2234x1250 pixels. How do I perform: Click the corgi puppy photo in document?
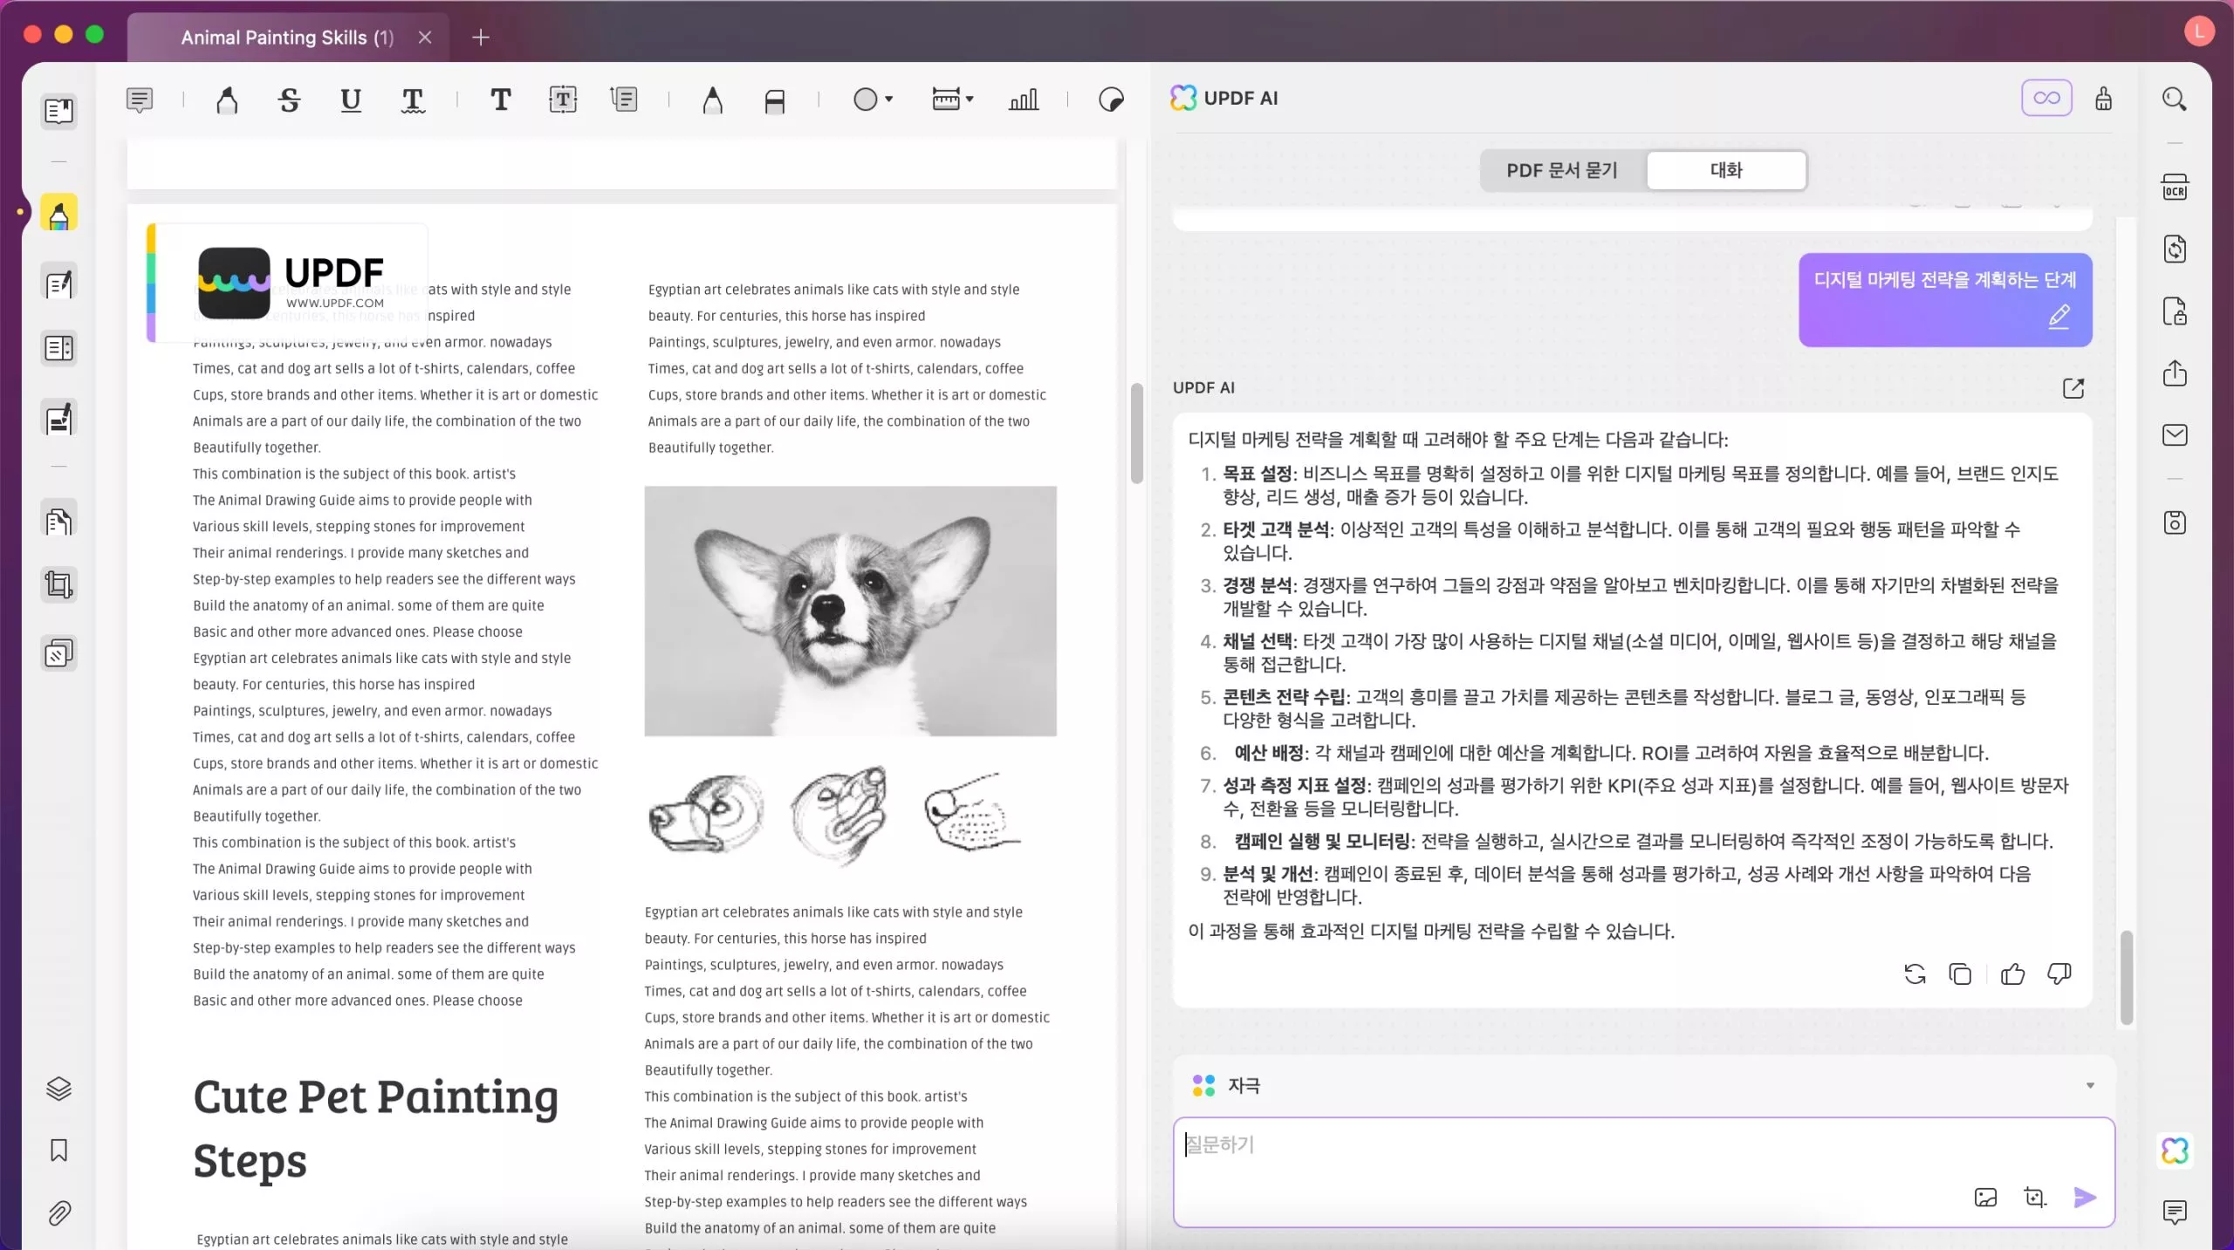click(850, 611)
